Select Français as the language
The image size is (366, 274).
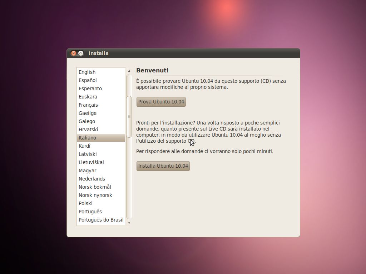(x=101, y=105)
